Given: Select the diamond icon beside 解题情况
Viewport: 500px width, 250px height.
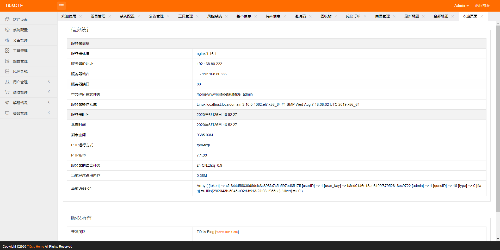Looking at the screenshot, I should click(7, 103).
